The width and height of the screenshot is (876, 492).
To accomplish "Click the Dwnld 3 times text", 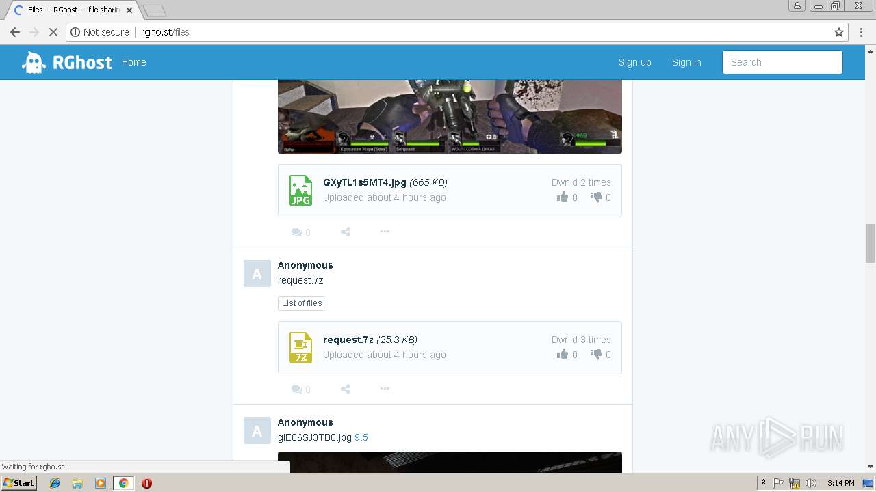I will point(581,340).
